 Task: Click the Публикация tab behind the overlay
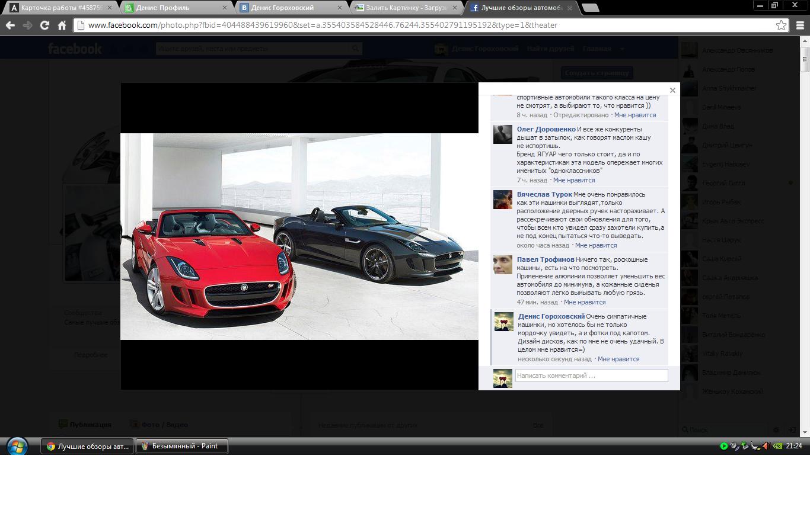click(85, 425)
